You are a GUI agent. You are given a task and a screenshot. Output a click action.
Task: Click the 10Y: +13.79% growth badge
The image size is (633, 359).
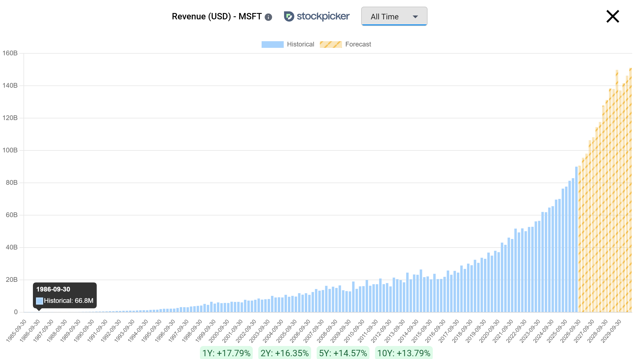click(404, 353)
